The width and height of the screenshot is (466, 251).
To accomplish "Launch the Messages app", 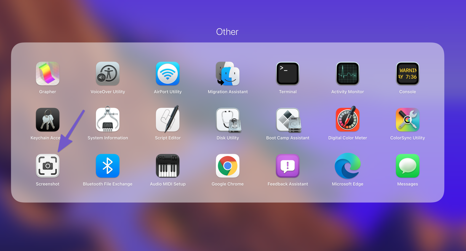I will 407,166.
